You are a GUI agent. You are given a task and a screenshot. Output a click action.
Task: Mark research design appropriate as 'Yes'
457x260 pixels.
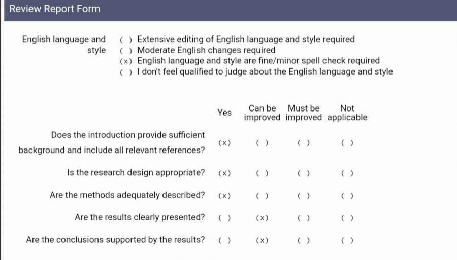point(224,173)
